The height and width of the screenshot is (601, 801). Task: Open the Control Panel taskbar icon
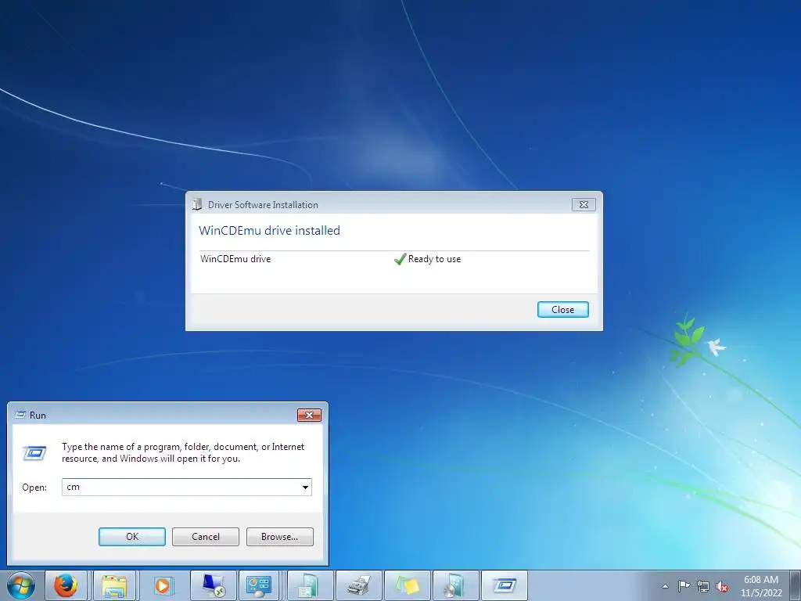tap(258, 585)
